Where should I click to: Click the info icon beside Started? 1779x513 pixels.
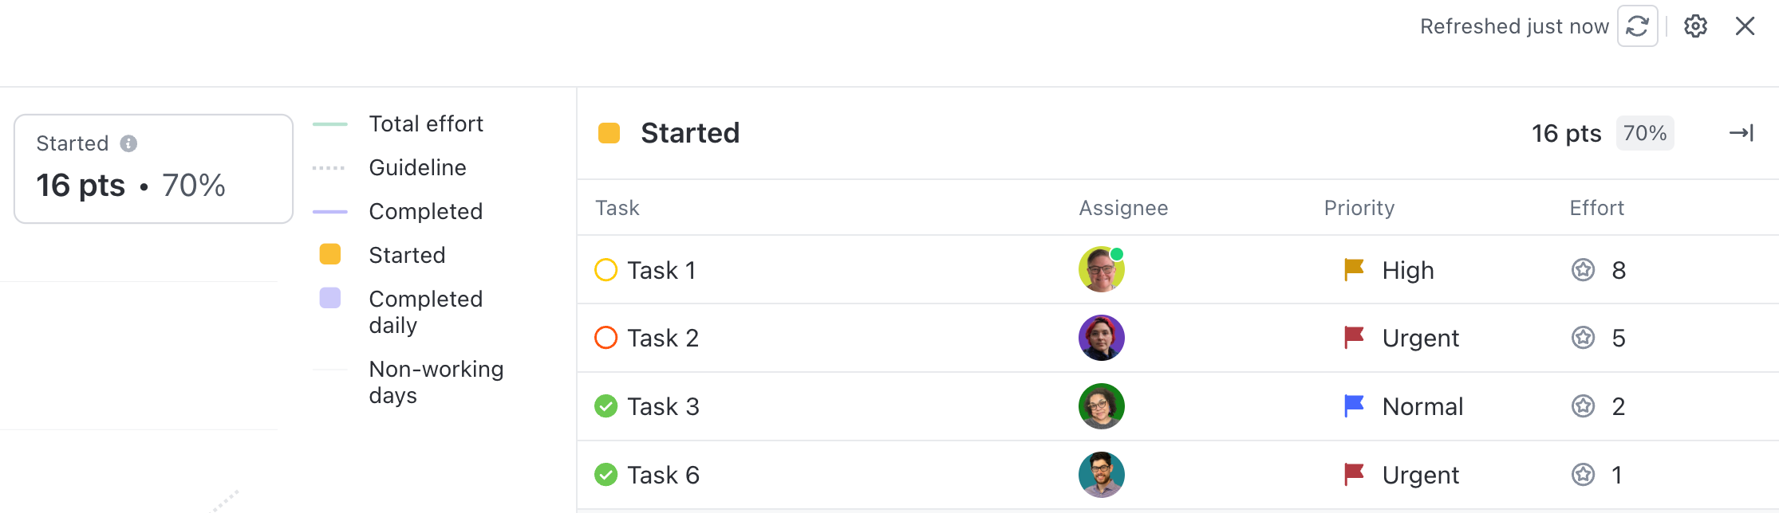tap(128, 143)
